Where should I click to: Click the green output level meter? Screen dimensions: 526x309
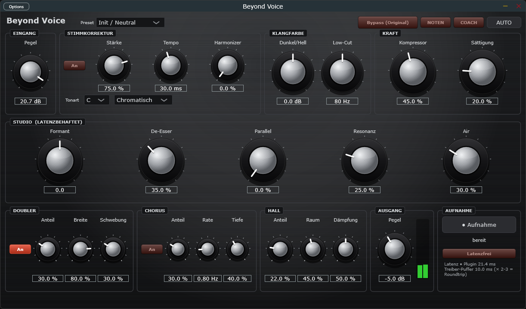[423, 249]
